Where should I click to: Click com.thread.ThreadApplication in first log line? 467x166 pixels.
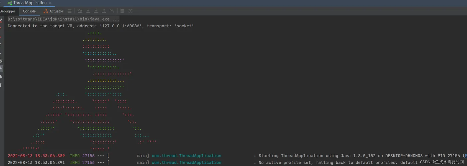tap(186, 156)
